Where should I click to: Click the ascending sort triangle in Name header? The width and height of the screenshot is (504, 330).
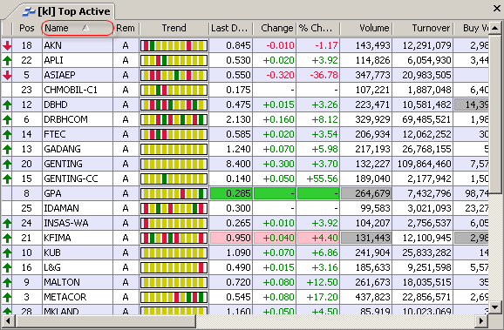point(85,28)
